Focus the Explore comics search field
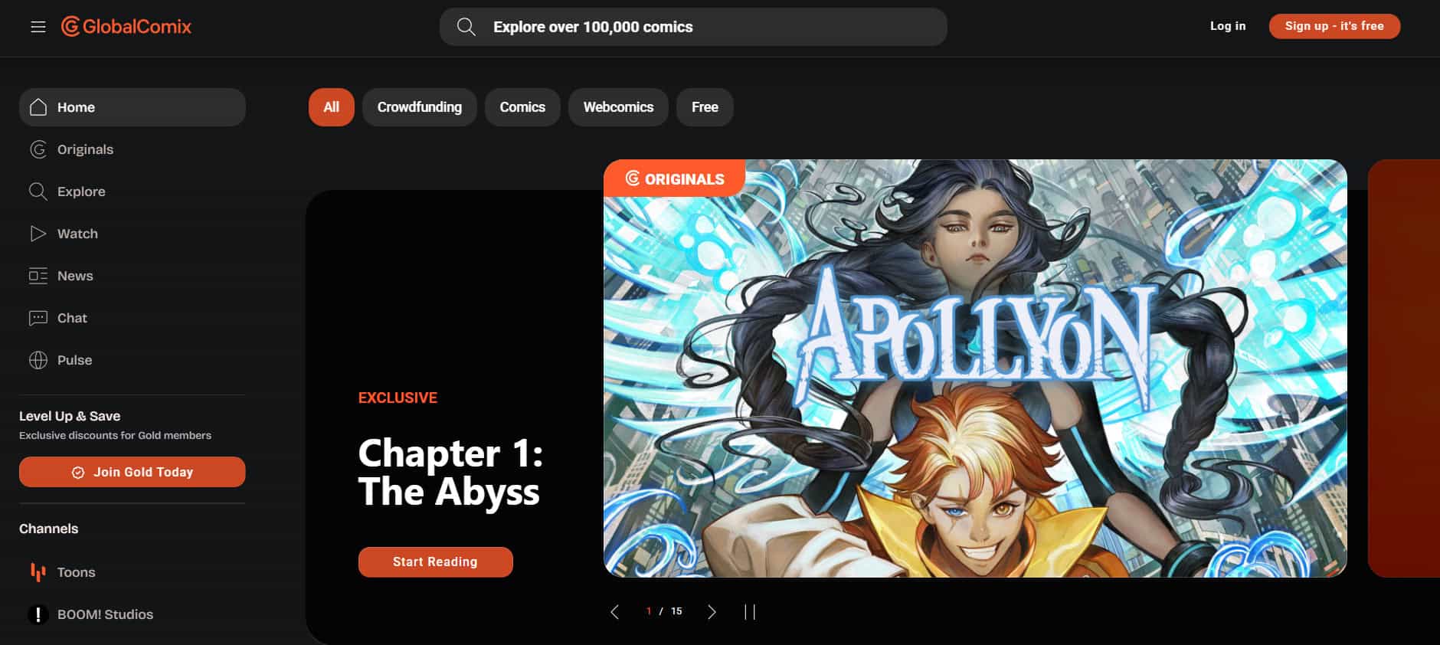This screenshot has width=1440, height=645. [x=693, y=27]
